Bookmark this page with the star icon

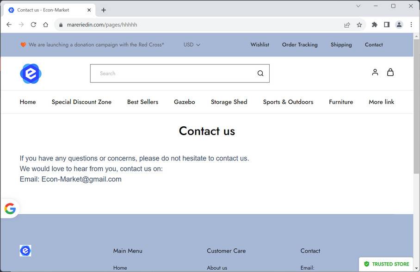point(359,25)
